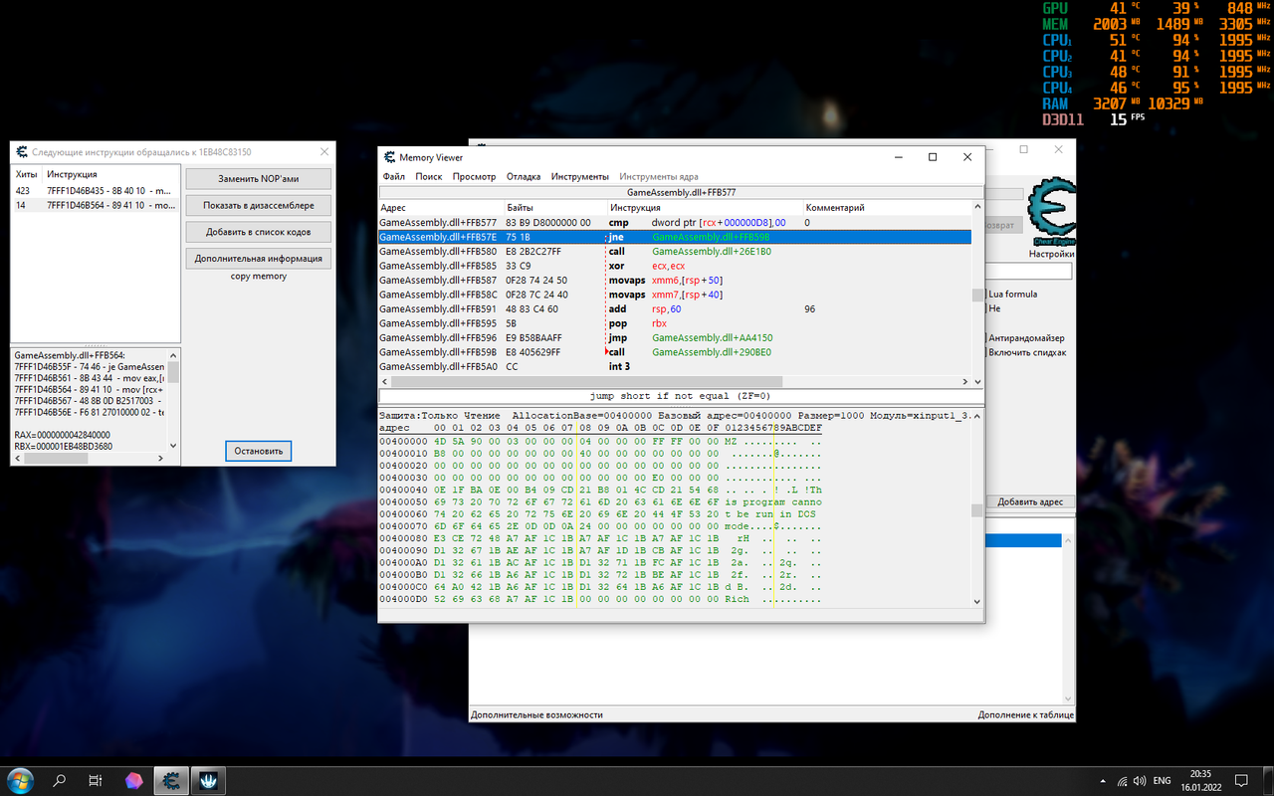Show hidden tray icons

(x=1102, y=780)
